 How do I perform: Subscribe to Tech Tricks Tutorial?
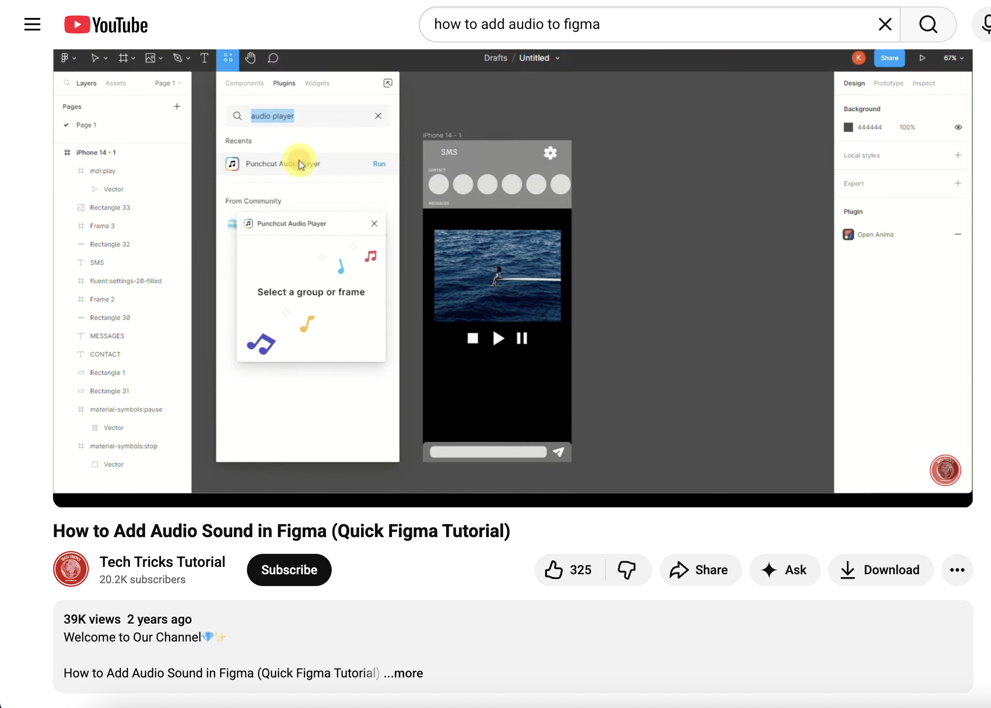(289, 570)
